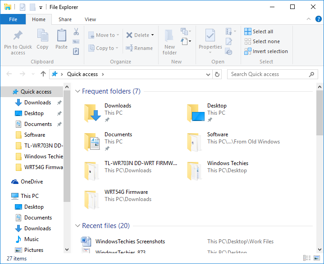Click the History icon in Open group
The height and width of the screenshot is (264, 324).
228,51
